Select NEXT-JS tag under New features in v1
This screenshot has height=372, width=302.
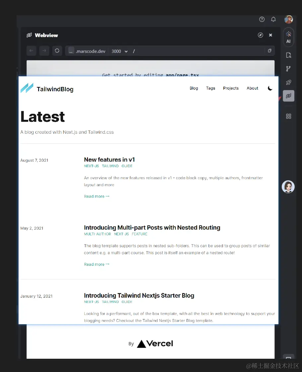(91, 166)
